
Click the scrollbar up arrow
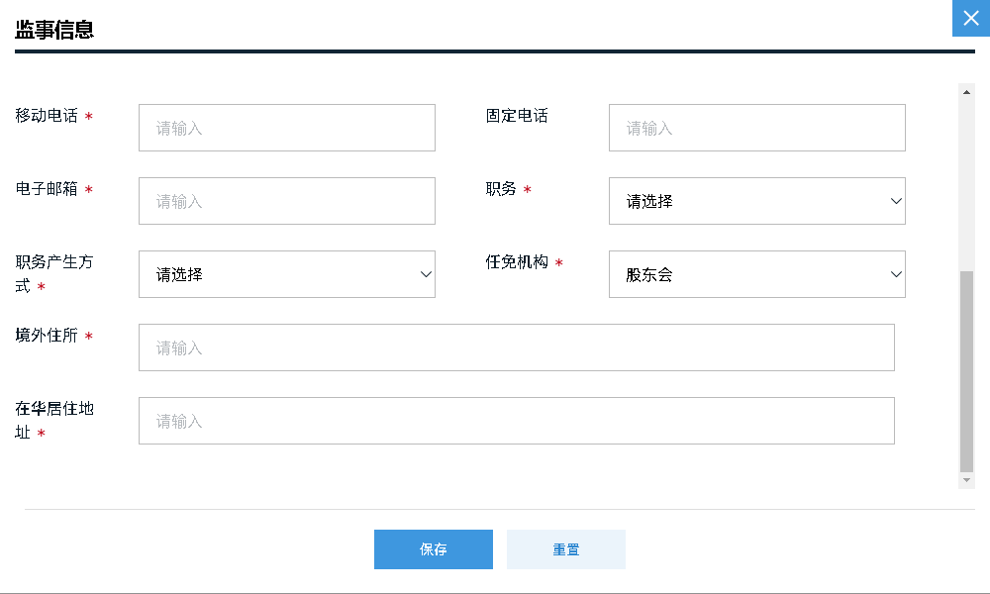point(965,91)
